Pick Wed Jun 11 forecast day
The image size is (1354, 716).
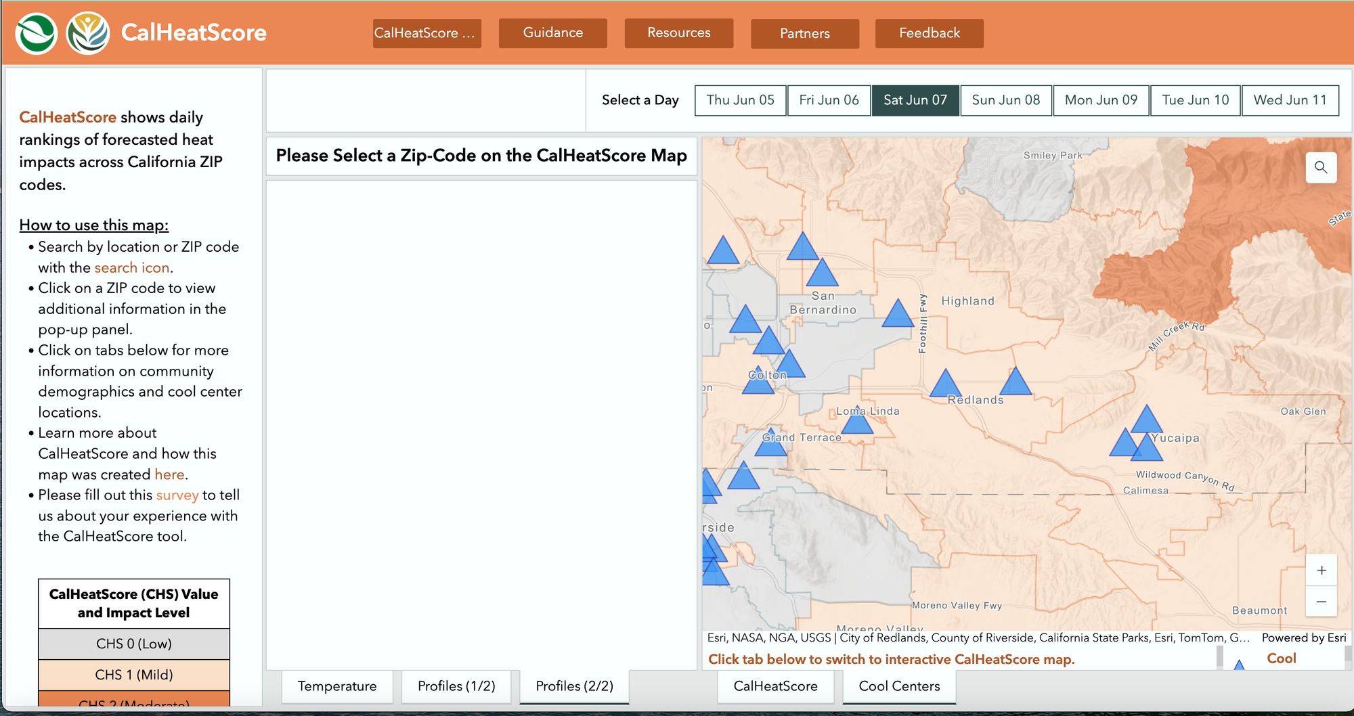point(1290,100)
